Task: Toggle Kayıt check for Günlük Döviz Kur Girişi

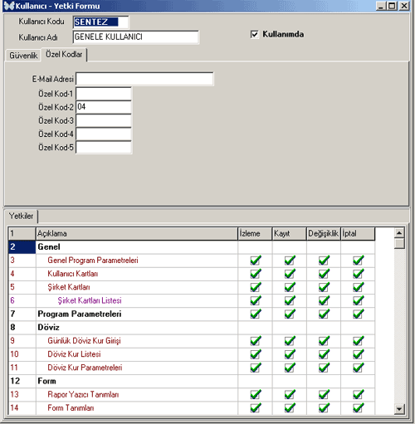Action: click(290, 341)
